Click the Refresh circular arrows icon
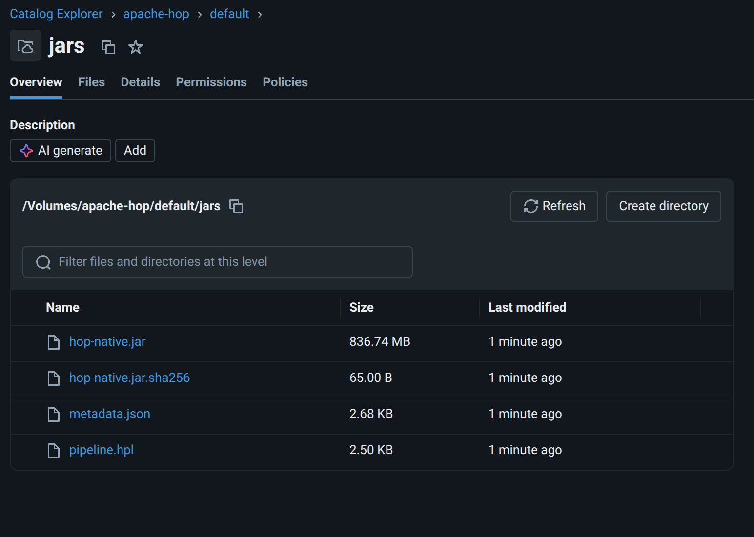 pyautogui.click(x=531, y=206)
